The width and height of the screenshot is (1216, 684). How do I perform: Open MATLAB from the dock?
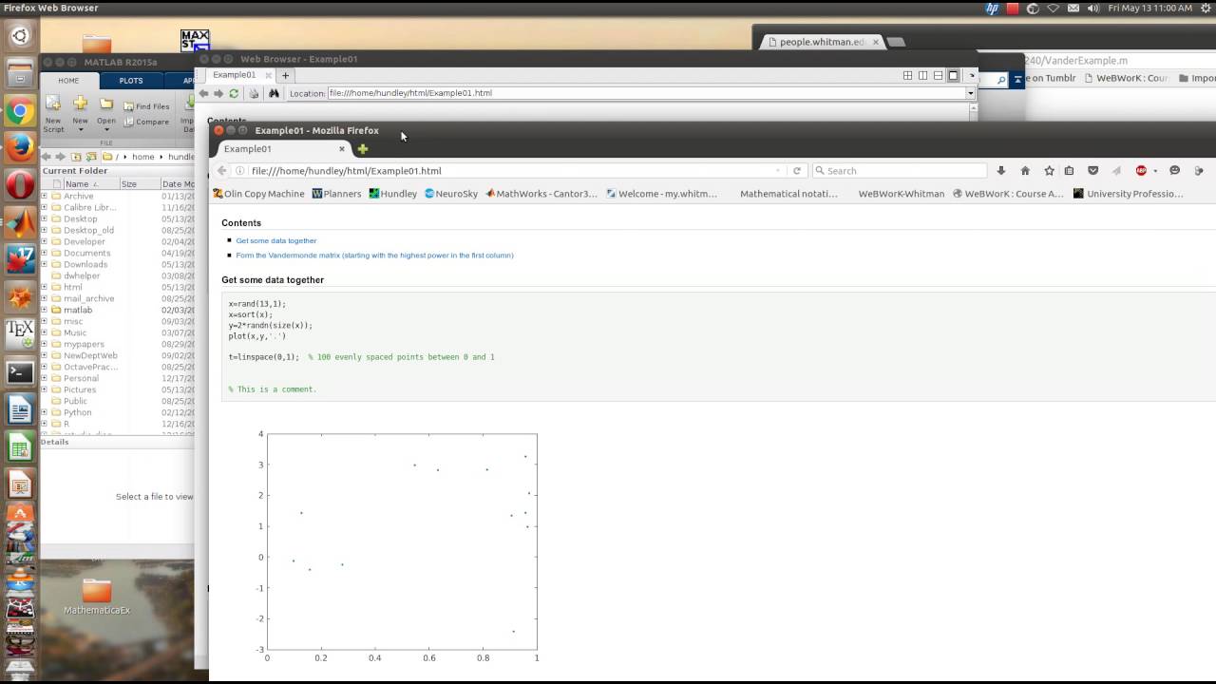point(20,223)
